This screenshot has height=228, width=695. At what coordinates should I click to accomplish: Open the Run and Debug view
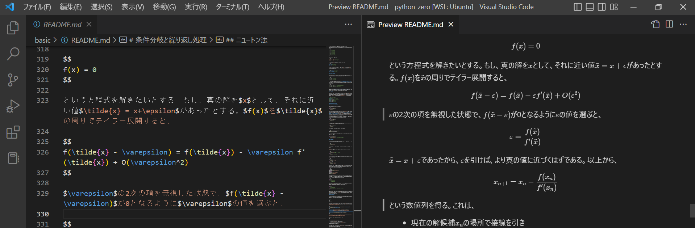[x=13, y=106]
